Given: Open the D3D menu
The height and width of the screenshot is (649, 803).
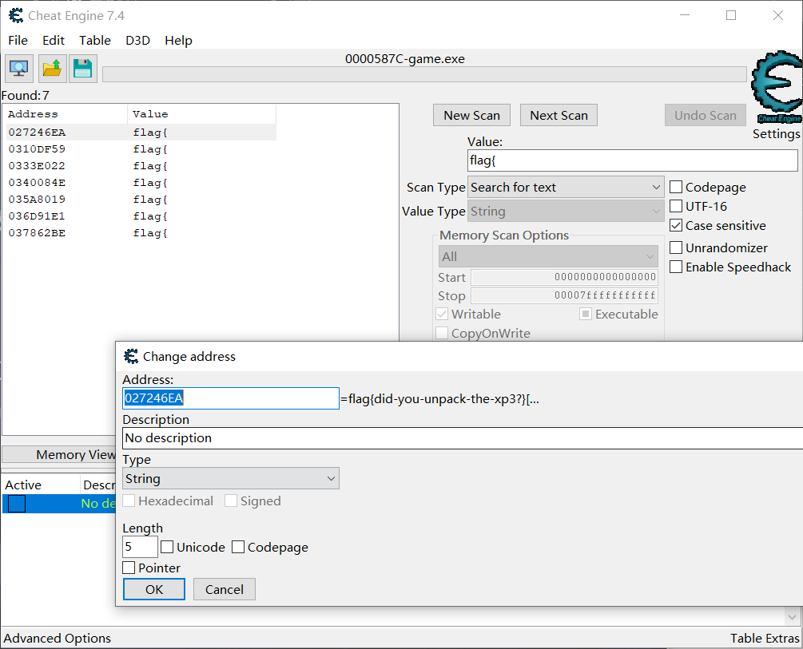Looking at the screenshot, I should point(137,40).
